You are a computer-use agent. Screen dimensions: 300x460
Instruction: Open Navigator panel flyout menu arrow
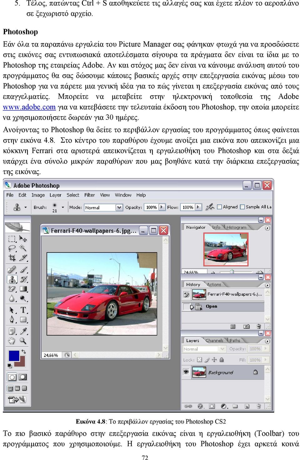267,228
